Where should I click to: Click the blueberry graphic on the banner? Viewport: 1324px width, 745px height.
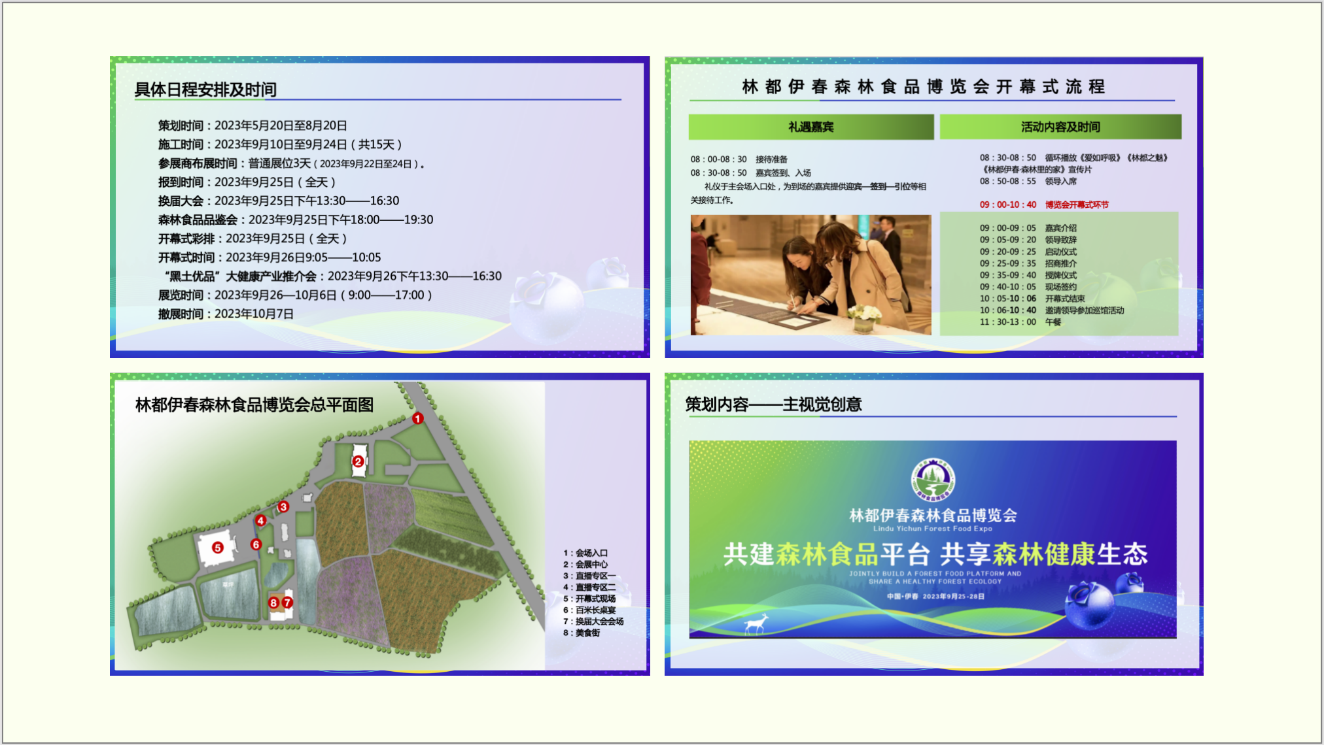[x=1090, y=605]
